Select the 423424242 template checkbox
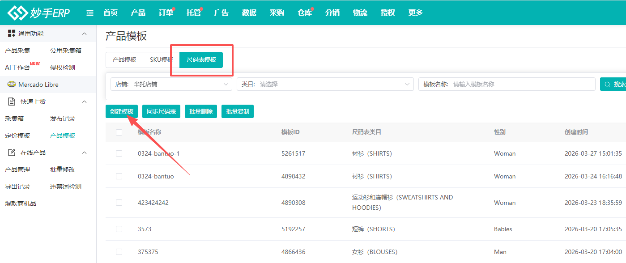The width and height of the screenshot is (626, 263). 119,203
